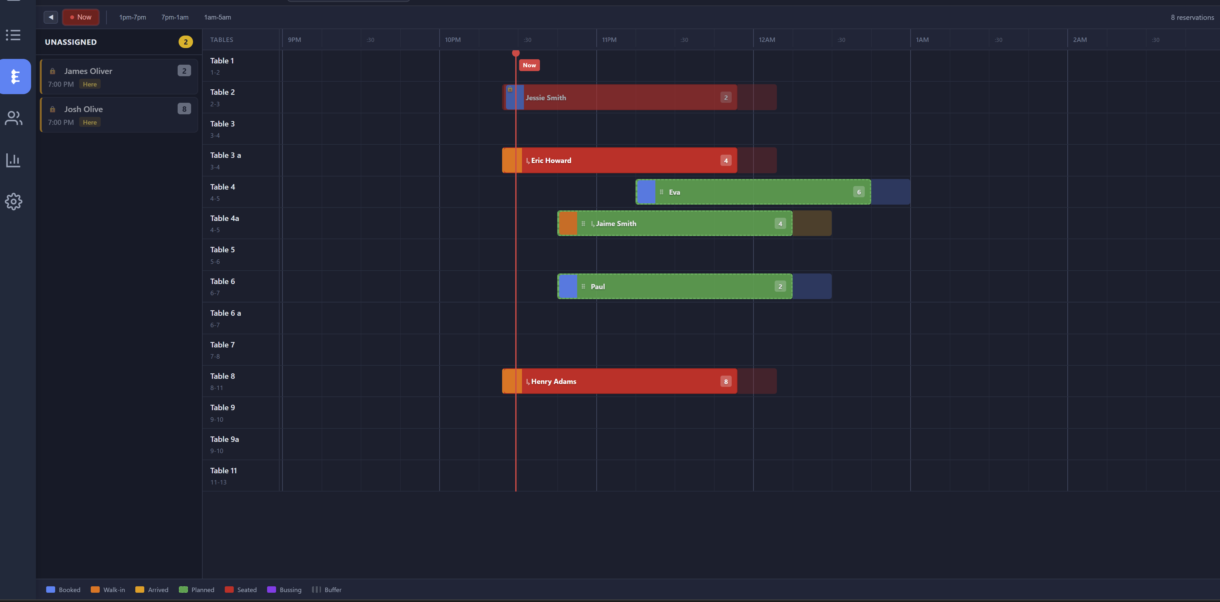The height and width of the screenshot is (602, 1220).
Task: Click the Buffer legend item
Action: pyautogui.click(x=327, y=590)
